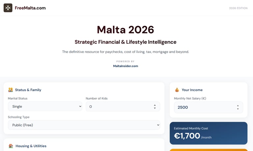Click the Malta 2026 main heading
The height and width of the screenshot is (151, 253).
126,30
